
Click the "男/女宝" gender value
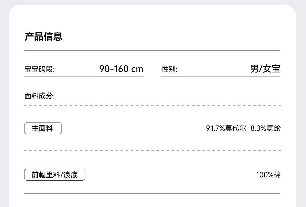(x=265, y=69)
